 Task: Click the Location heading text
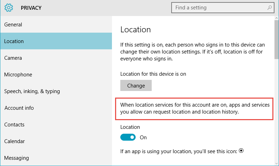click(x=136, y=30)
